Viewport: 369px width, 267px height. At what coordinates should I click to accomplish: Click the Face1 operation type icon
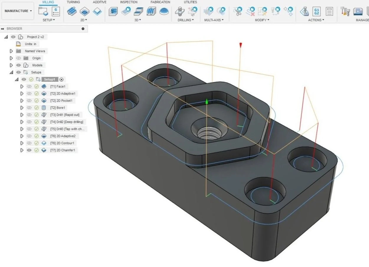(x=44, y=86)
